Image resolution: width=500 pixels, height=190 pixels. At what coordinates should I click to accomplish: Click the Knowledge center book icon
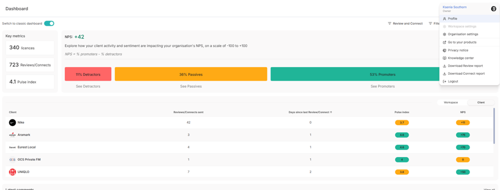pyautogui.click(x=444, y=58)
